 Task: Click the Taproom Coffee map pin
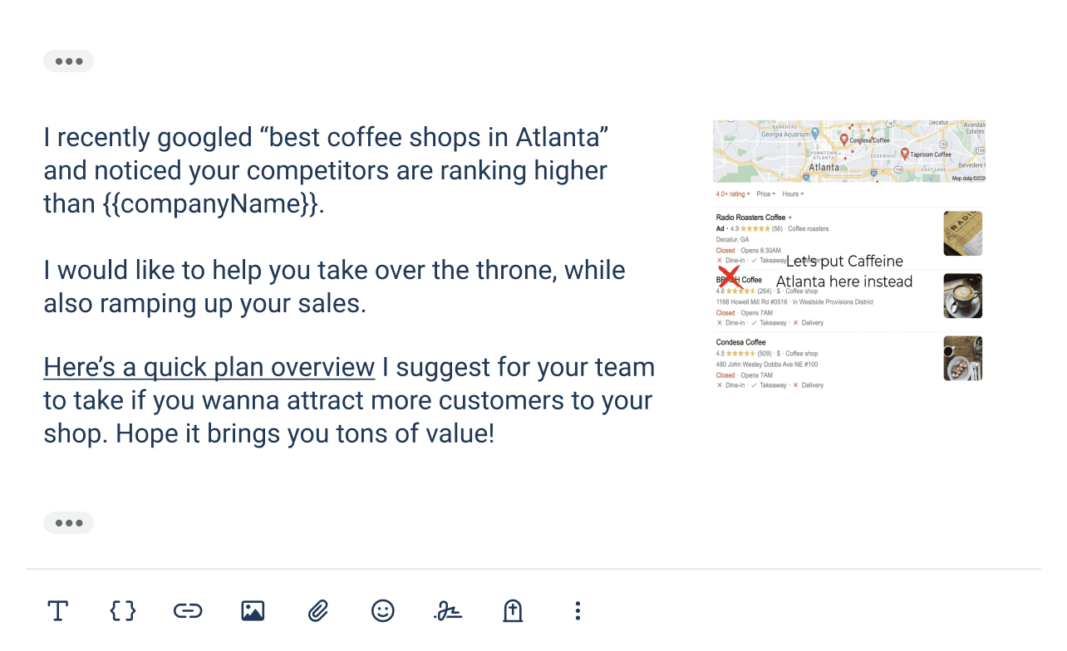point(905,154)
